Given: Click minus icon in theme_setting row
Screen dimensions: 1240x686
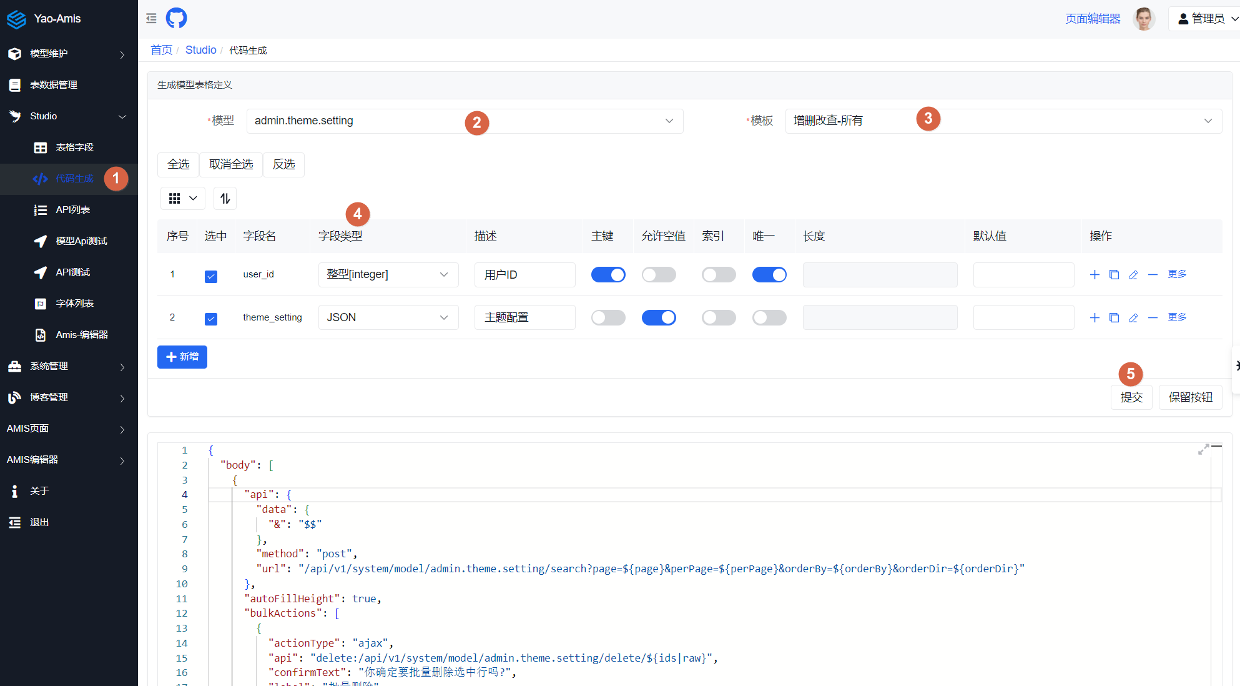Looking at the screenshot, I should pyautogui.click(x=1153, y=317).
